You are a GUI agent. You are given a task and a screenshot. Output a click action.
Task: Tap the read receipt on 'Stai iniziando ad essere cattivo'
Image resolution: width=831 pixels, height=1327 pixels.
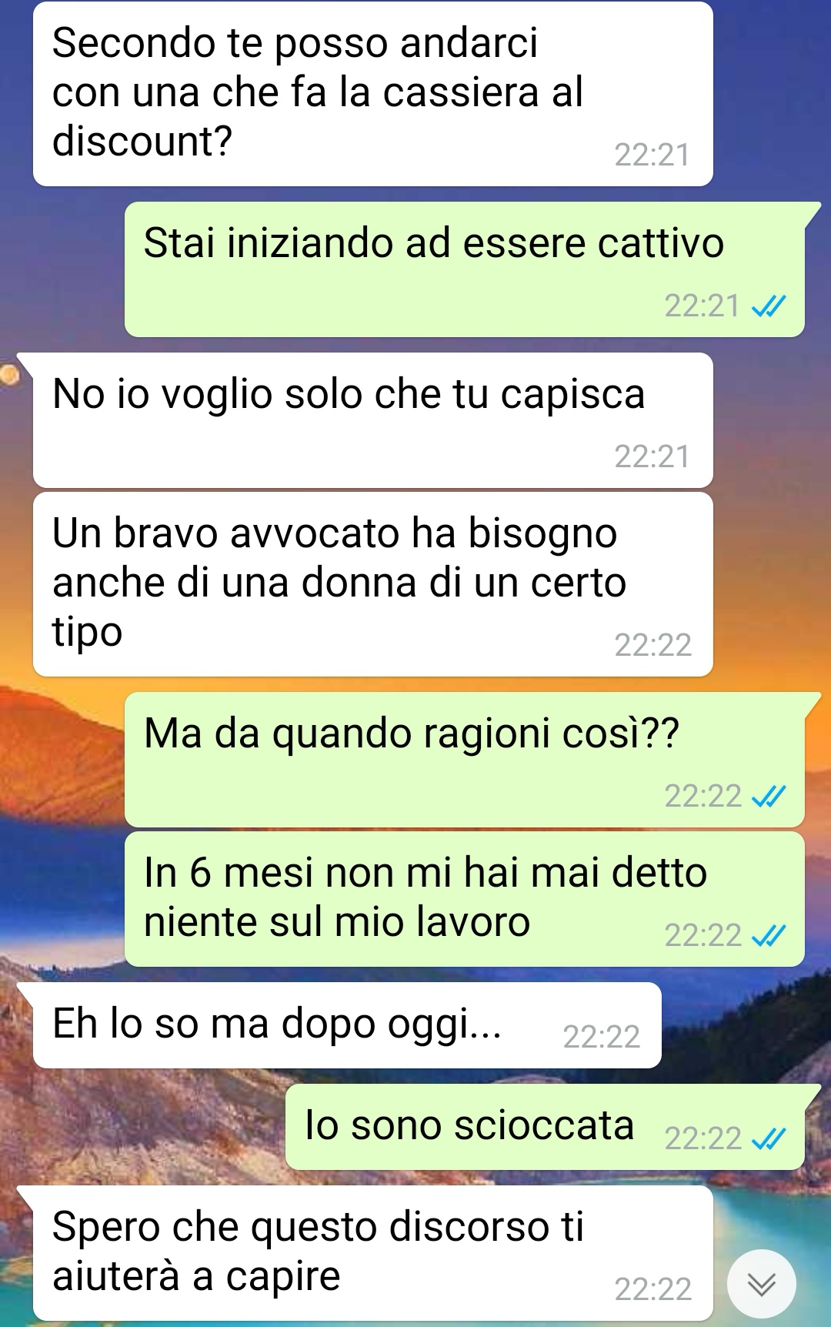(768, 307)
